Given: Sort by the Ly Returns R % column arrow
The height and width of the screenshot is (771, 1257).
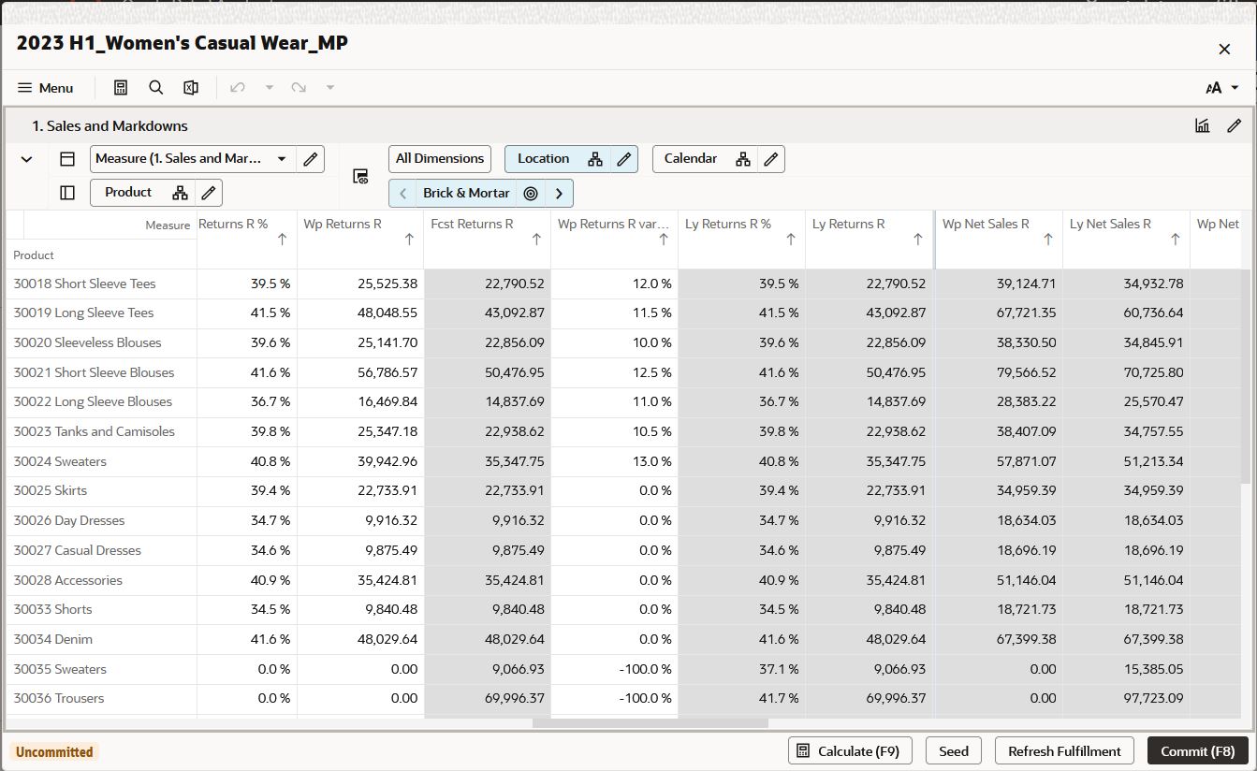Looking at the screenshot, I should (791, 240).
